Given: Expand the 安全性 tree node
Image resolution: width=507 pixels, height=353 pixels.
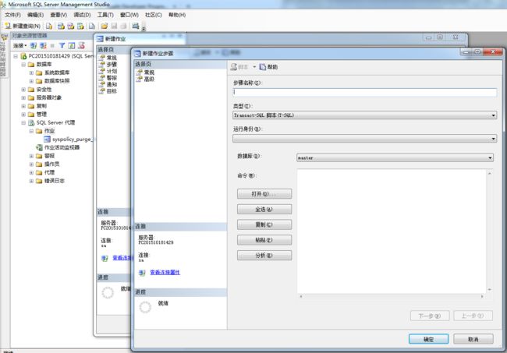Looking at the screenshot, I should pyautogui.click(x=23, y=90).
